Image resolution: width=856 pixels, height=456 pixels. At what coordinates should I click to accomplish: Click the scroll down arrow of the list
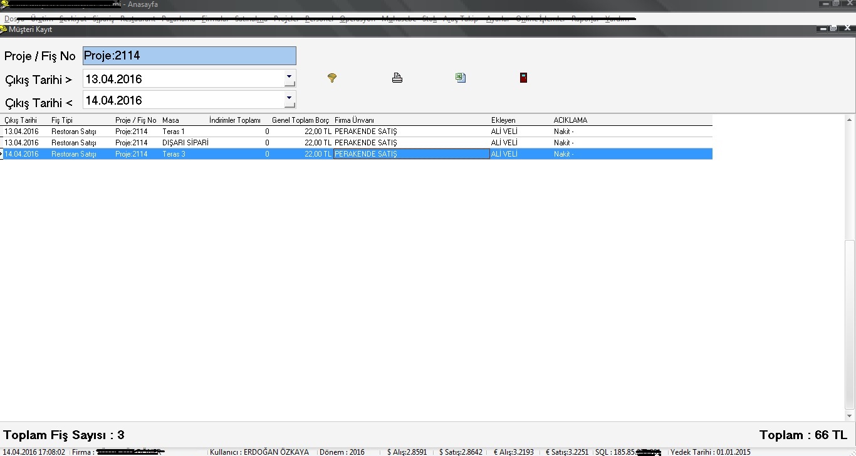[850, 416]
